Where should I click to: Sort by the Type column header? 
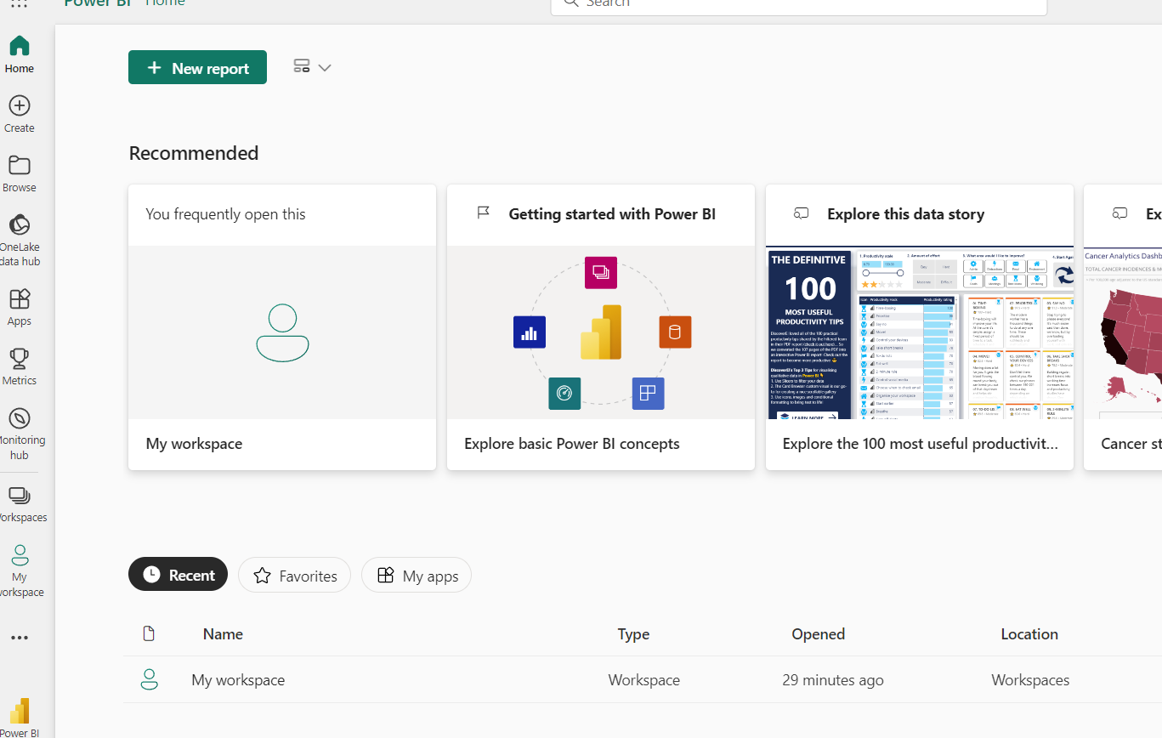pos(633,634)
